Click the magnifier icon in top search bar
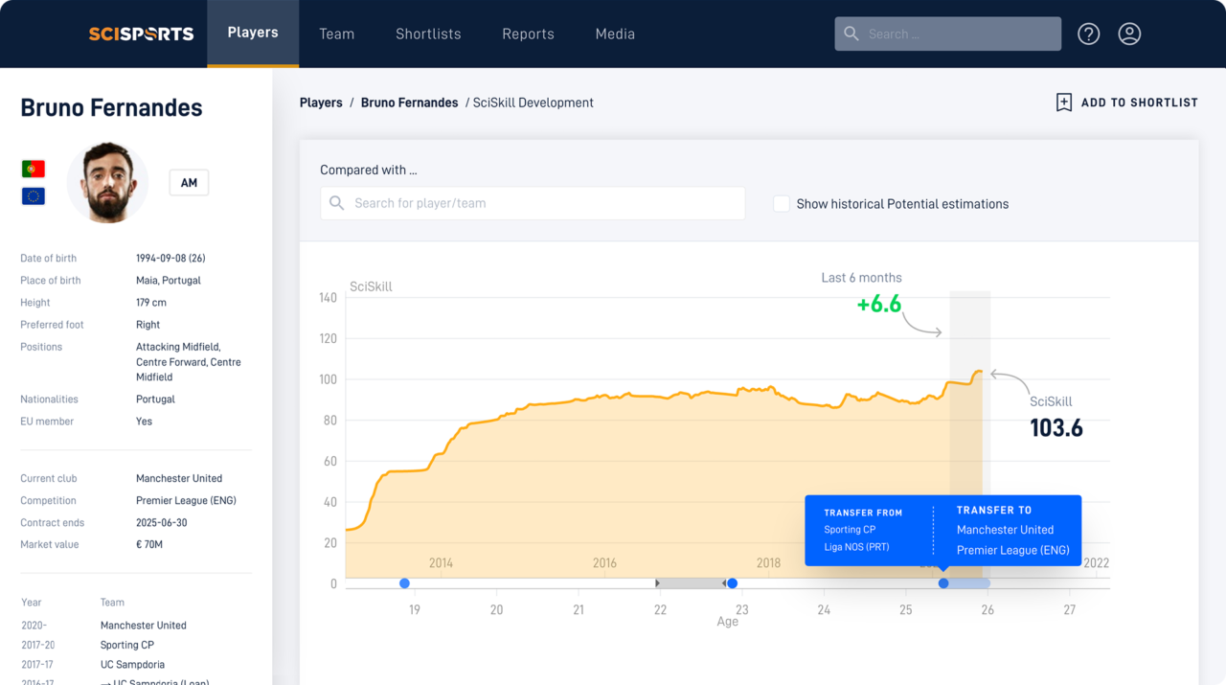This screenshot has width=1226, height=685. 851,34
